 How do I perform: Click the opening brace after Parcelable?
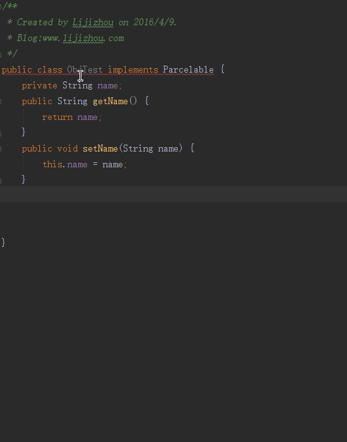click(x=223, y=69)
